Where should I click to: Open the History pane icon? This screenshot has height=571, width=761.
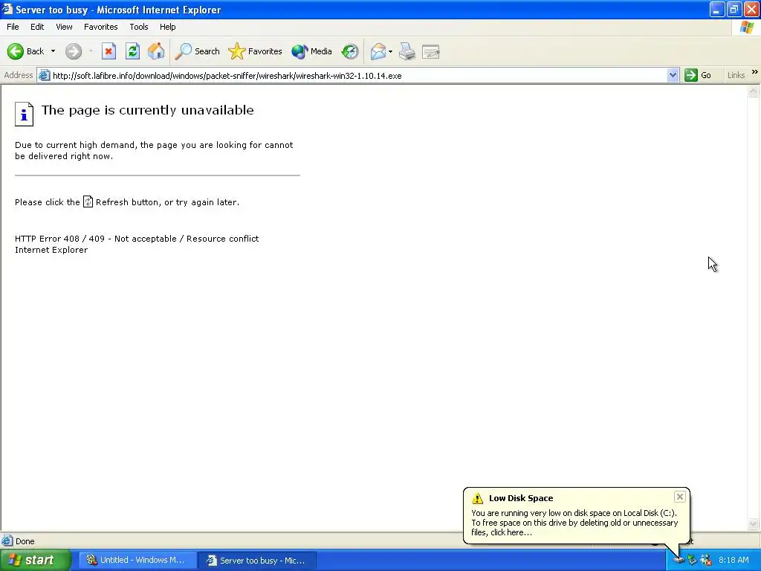point(350,51)
